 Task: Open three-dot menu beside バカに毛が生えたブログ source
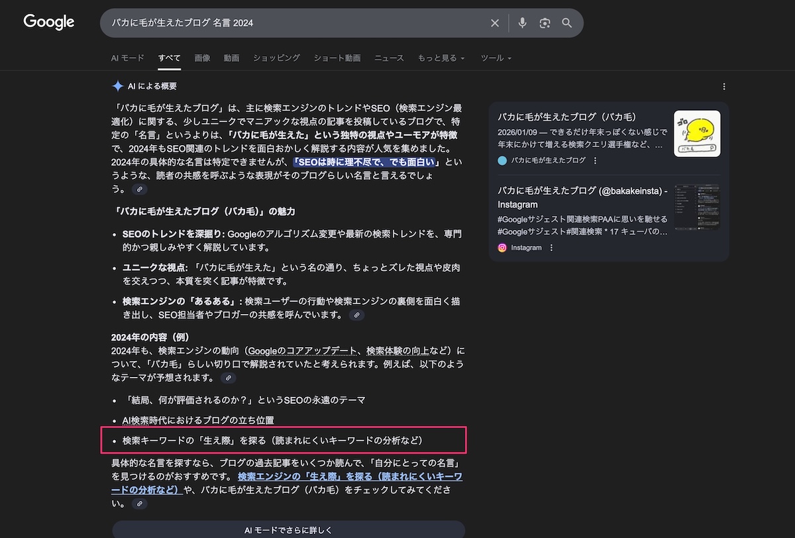[595, 160]
